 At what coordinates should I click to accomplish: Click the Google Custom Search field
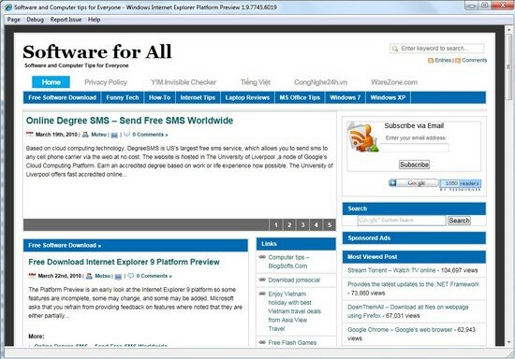tap(402, 221)
